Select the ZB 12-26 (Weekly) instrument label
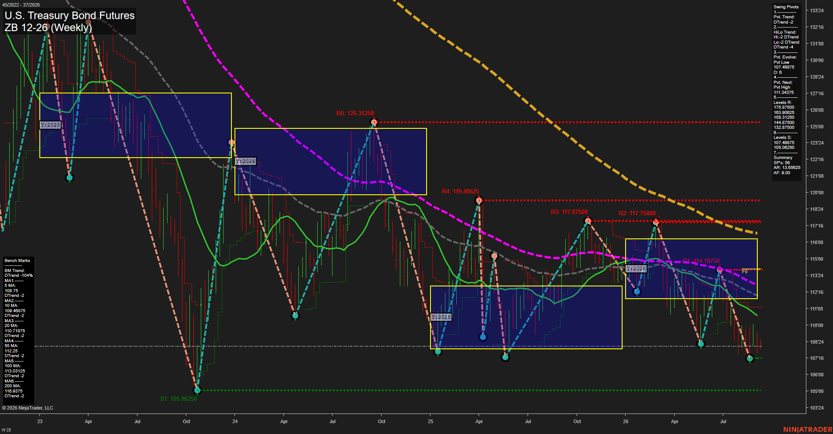This screenshot has width=833, height=434. pyautogui.click(x=48, y=28)
